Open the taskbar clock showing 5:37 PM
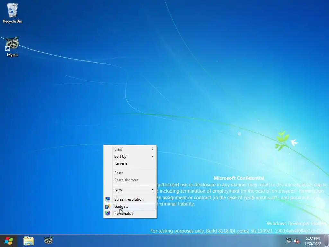This screenshot has width=329, height=247. (313, 238)
